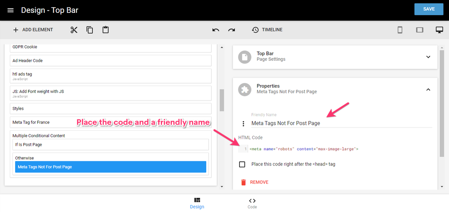Collapse the Properties panel

[428, 89]
